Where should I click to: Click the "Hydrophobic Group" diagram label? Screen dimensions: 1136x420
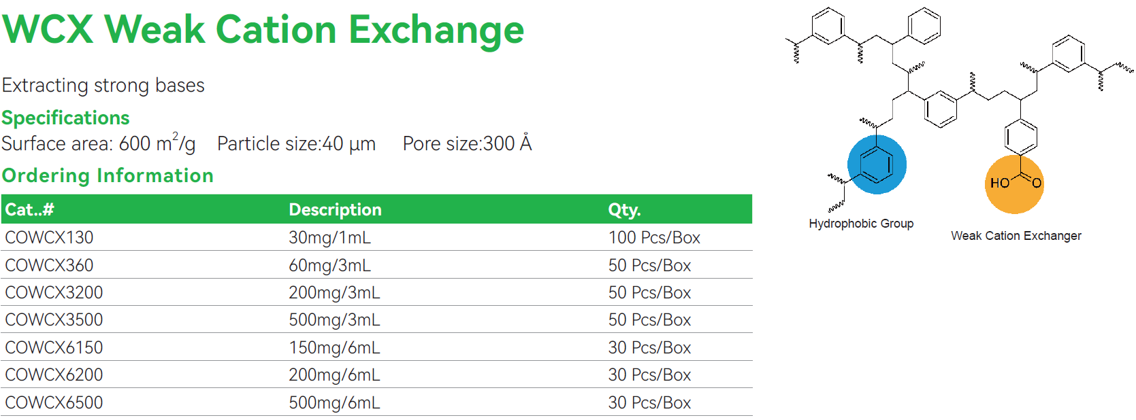pos(861,224)
